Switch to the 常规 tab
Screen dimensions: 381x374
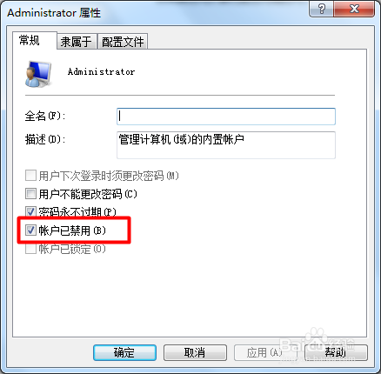click(30, 40)
